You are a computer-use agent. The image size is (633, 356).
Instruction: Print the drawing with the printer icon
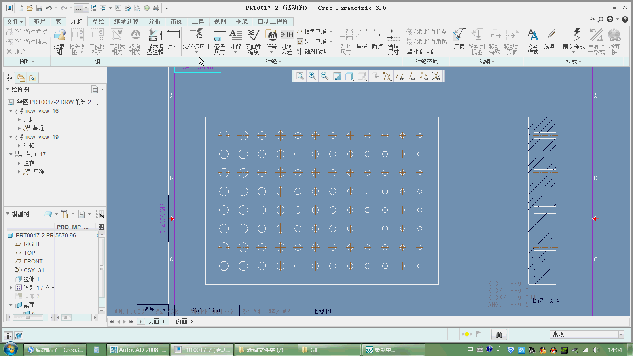156,8
